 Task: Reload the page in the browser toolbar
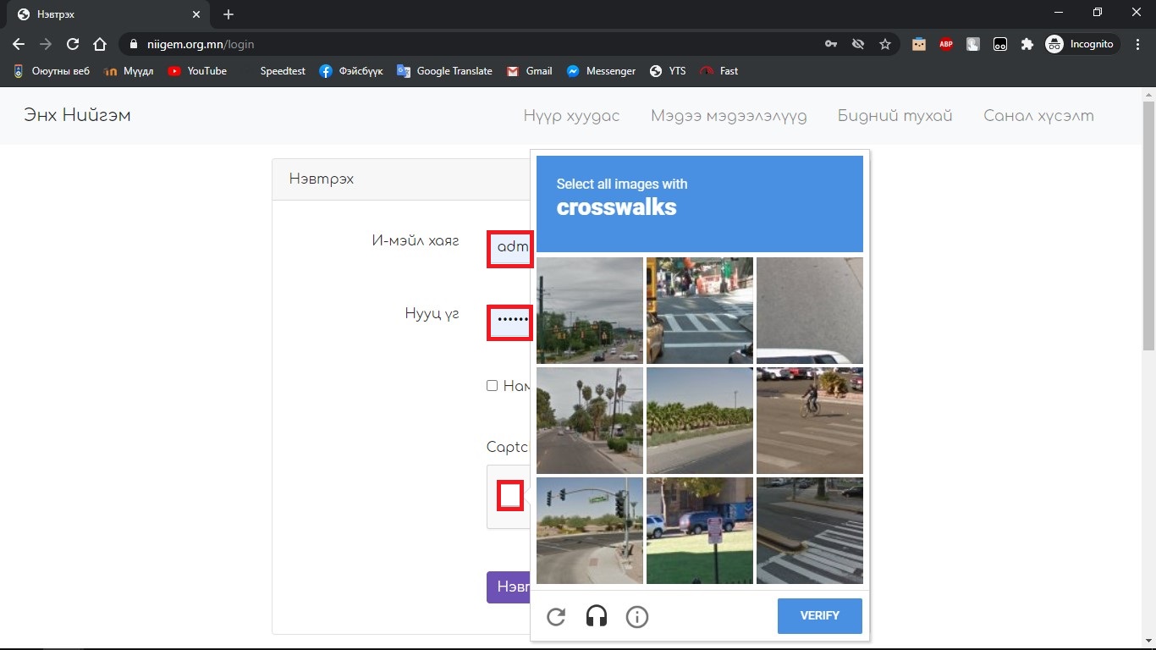click(73, 44)
